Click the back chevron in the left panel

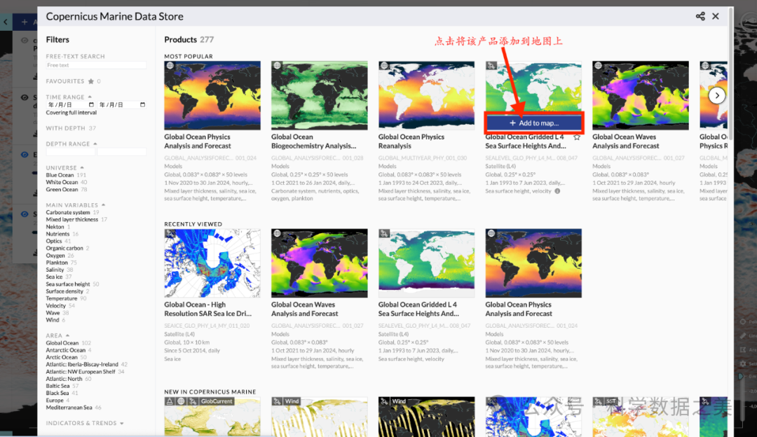click(6, 22)
